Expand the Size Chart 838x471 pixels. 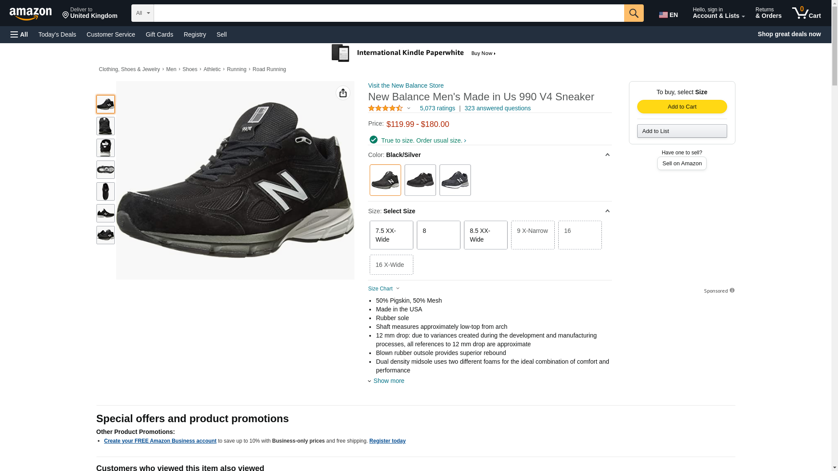tap(384, 289)
